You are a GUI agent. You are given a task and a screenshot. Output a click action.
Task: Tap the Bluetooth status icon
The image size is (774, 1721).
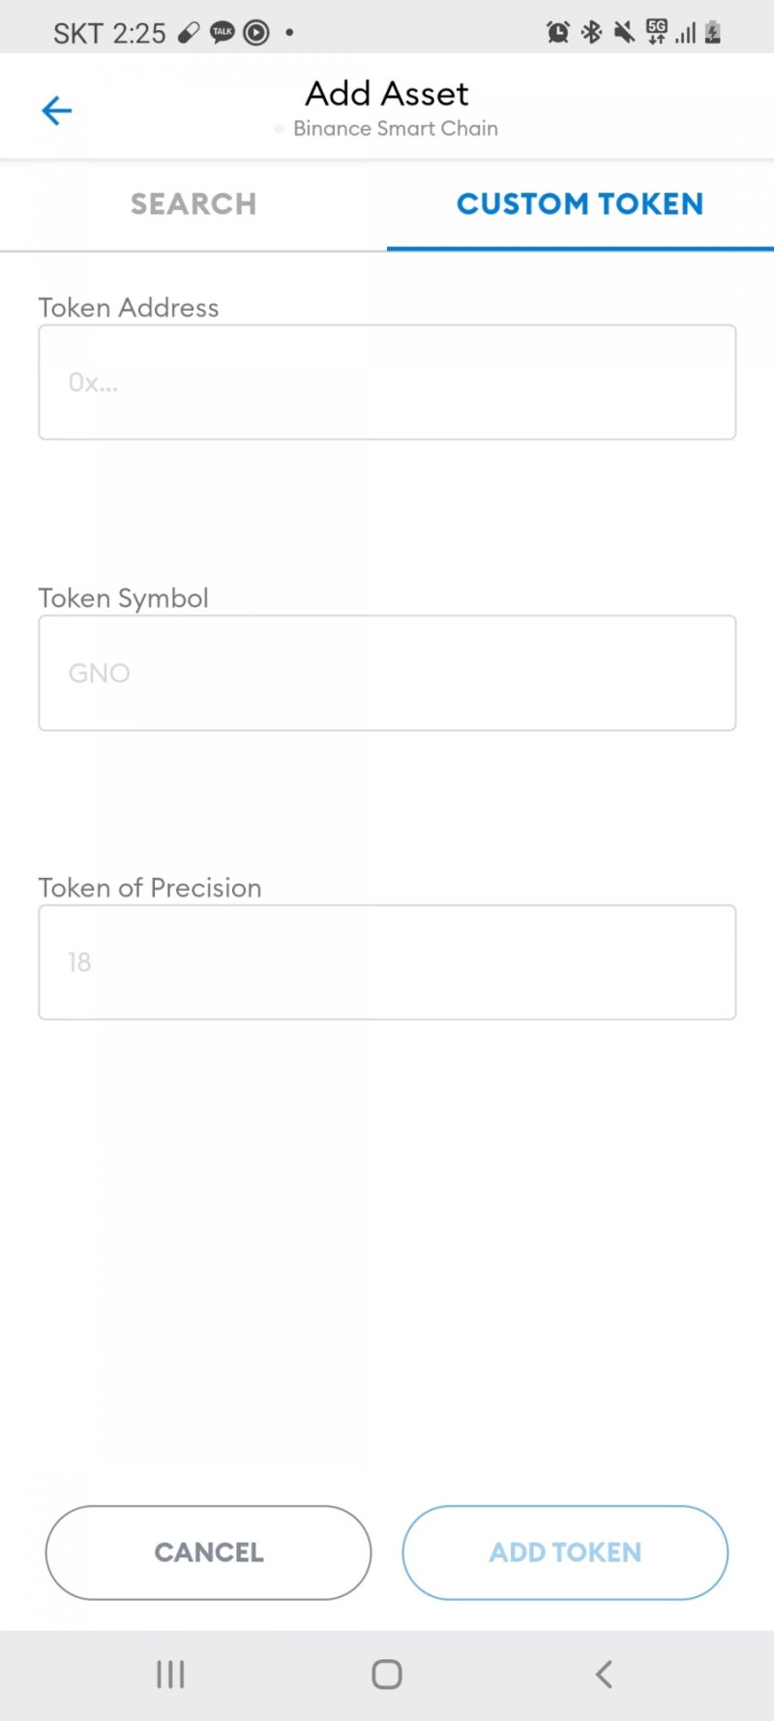click(x=591, y=33)
